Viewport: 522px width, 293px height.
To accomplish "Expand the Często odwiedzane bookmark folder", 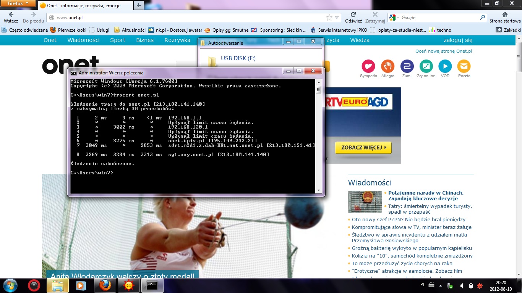I will click(x=25, y=30).
